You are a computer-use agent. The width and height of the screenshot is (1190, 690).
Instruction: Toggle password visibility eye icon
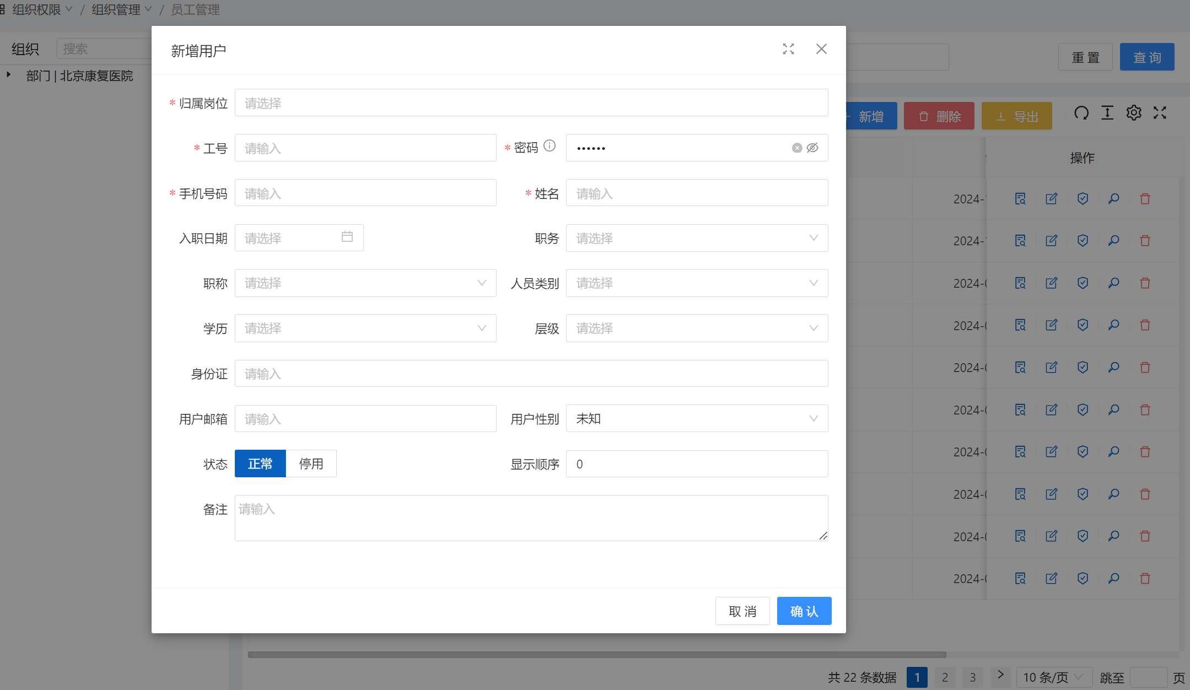[812, 148]
